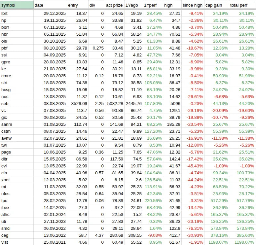Select the 'lbrt' symbol cell
This screenshot has width=256, height=245.
coord(17,13)
